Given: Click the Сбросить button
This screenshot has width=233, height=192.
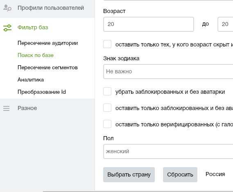Looking at the screenshot, I should 180,175.
